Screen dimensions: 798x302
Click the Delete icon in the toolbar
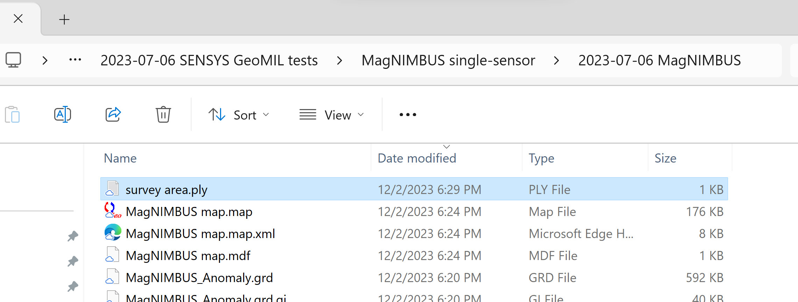pos(163,114)
